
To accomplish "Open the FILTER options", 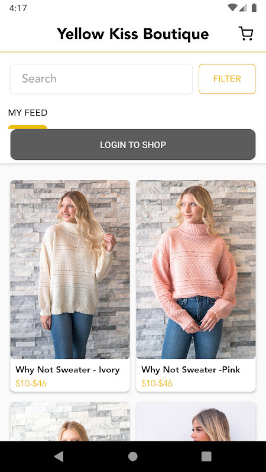I will [x=227, y=79].
